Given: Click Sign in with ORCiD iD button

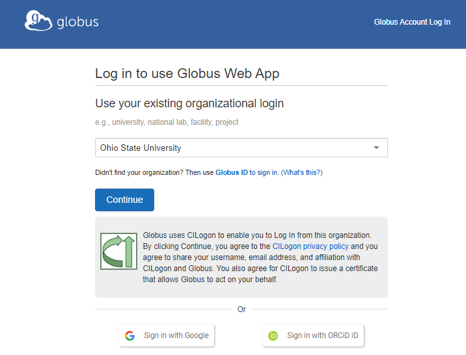Looking at the screenshot, I should click(313, 335).
